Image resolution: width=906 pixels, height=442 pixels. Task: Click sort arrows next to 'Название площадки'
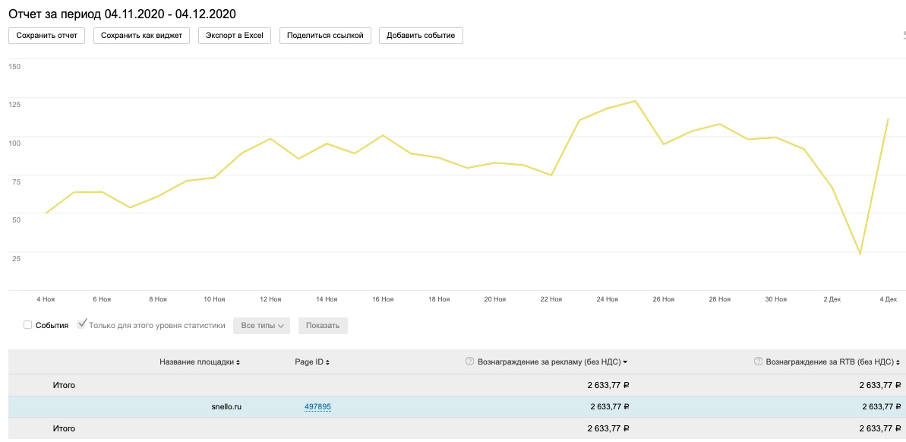(x=238, y=363)
